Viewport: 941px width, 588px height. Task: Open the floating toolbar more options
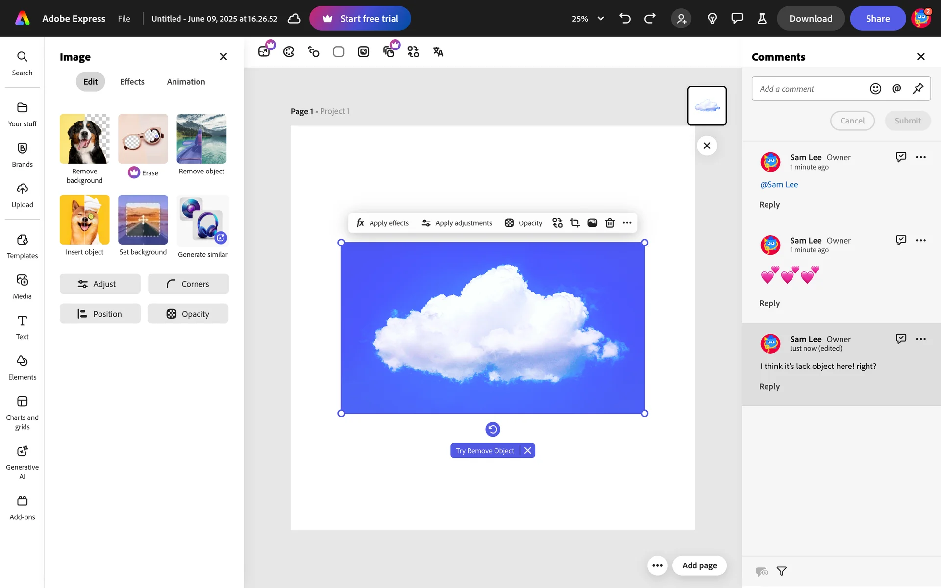(x=627, y=223)
